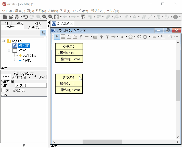
Task: Pick the Note anchor dashed line tool
Action: point(176,37)
